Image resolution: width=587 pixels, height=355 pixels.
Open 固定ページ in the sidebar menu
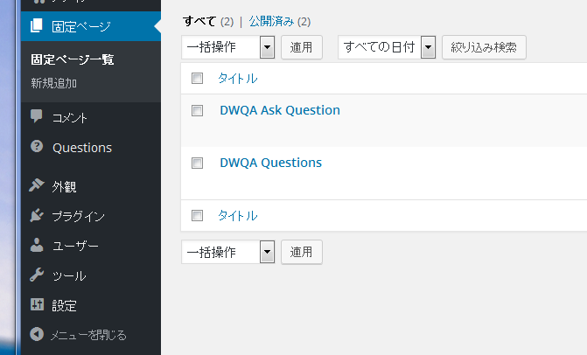pyautogui.click(x=91, y=26)
